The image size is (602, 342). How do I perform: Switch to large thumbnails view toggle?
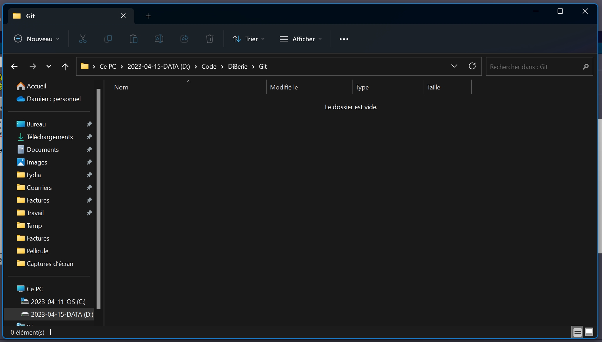click(x=589, y=332)
